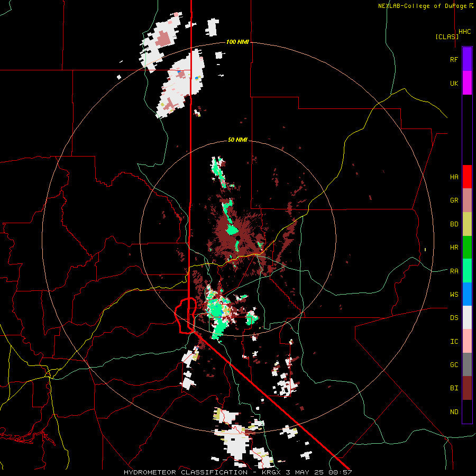Click the HHC product label

[x=465, y=32]
